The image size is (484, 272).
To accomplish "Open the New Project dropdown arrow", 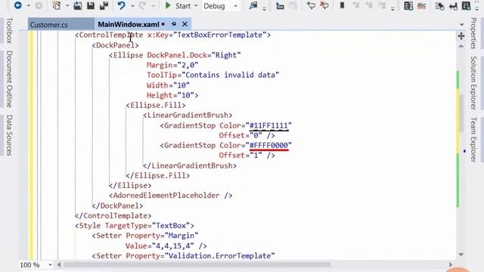I will pyautogui.click(x=67, y=6).
